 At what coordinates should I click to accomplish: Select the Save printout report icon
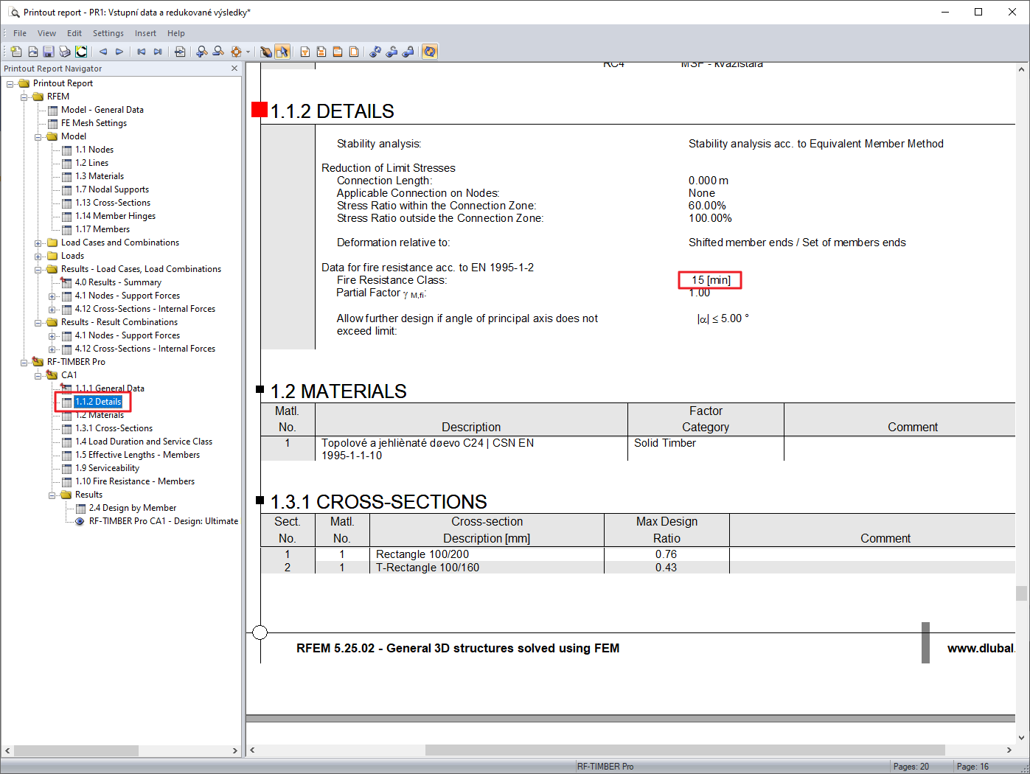(x=47, y=51)
